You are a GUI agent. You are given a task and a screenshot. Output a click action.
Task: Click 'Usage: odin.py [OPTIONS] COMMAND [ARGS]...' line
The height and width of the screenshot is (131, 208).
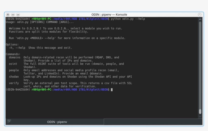40,22
